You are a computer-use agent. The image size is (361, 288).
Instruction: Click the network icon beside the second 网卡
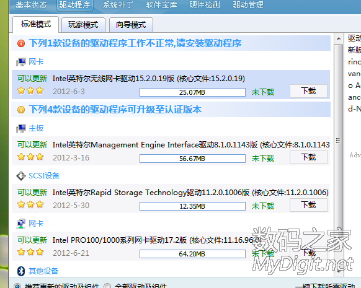[21, 224]
